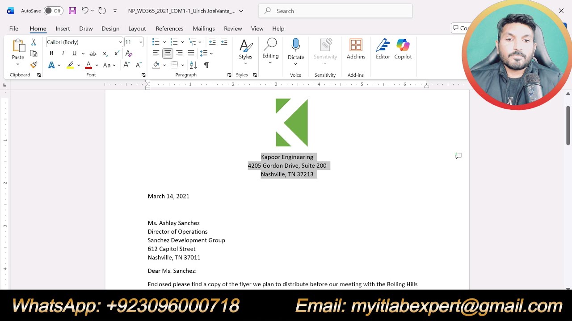
Task: Switch to the Design tab
Action: (x=110, y=29)
